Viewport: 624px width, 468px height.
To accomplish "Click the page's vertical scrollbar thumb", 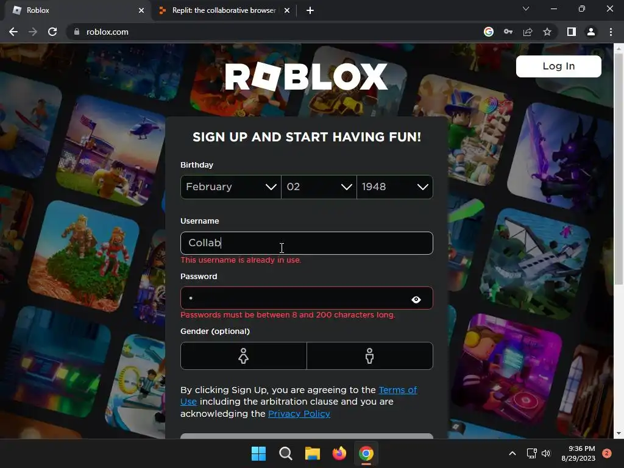I will (619, 169).
